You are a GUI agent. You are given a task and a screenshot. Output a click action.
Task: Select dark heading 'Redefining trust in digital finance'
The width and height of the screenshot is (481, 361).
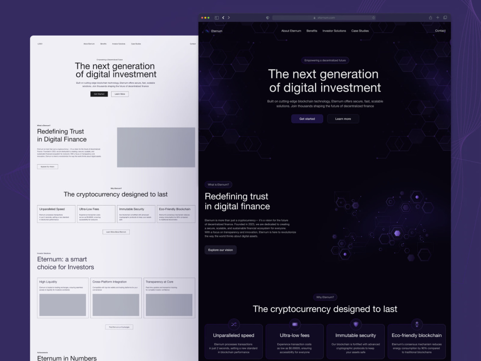(238, 201)
